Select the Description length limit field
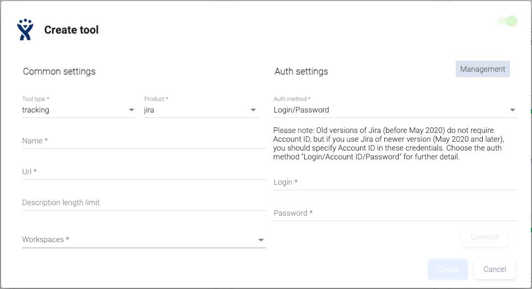Screen dimensions: 532x289 click(x=143, y=203)
